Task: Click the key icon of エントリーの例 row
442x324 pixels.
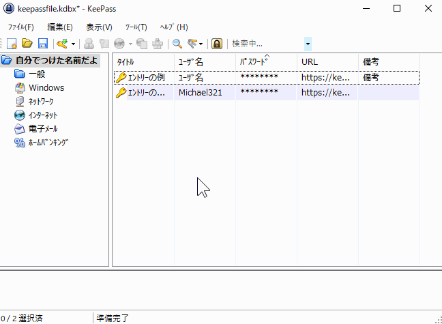Action: tap(121, 78)
